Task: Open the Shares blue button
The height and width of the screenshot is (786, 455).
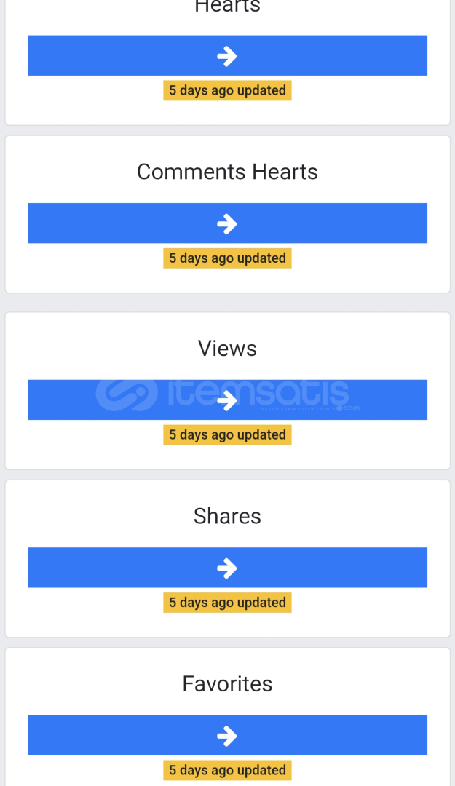Action: [227, 568]
